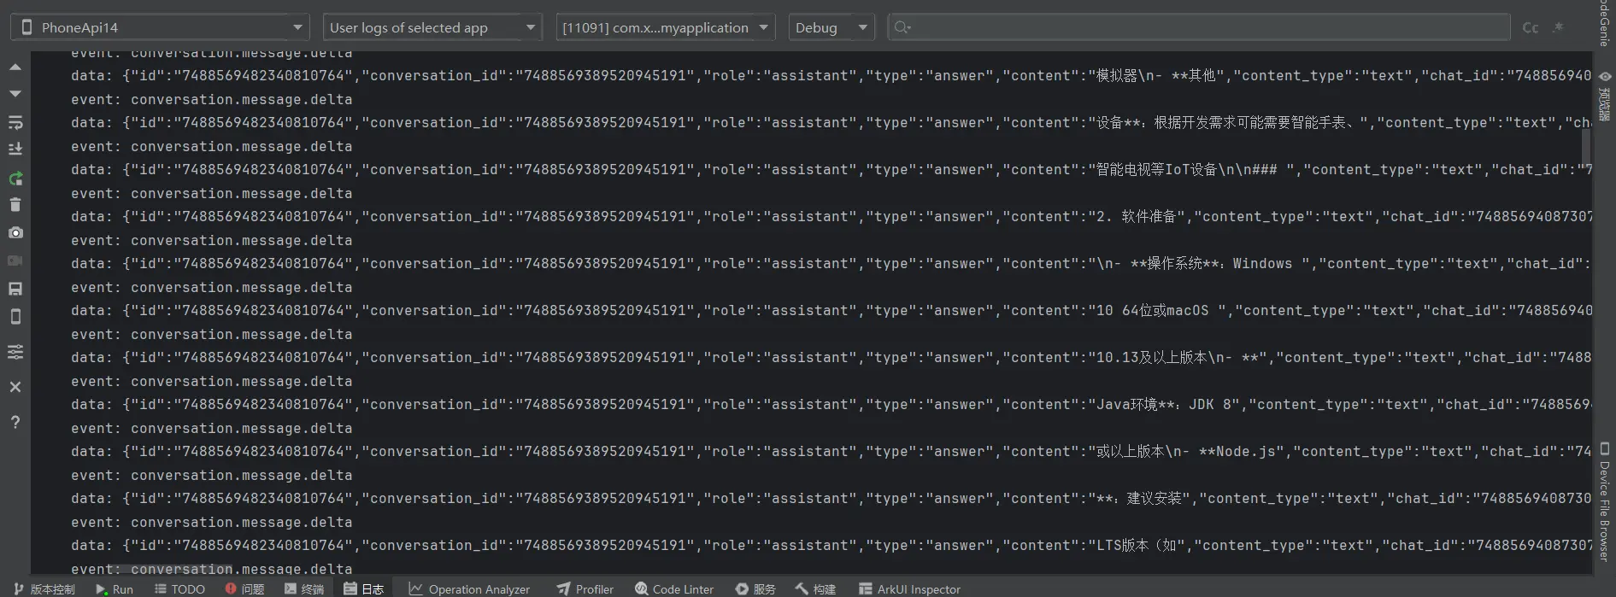This screenshot has width=1616, height=597.
Task: Open log settings sliders icon
Action: point(15,352)
